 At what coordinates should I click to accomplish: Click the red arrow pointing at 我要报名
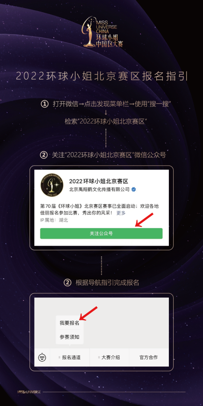tap(88, 314)
